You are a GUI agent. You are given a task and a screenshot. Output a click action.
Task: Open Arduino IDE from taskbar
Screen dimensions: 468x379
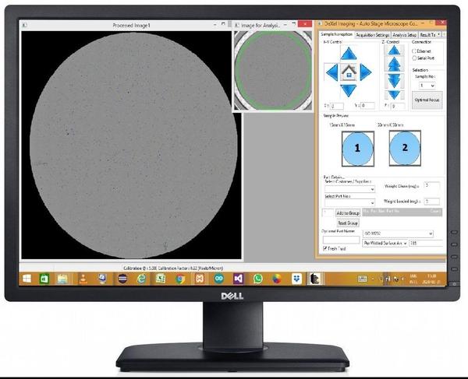(219, 279)
